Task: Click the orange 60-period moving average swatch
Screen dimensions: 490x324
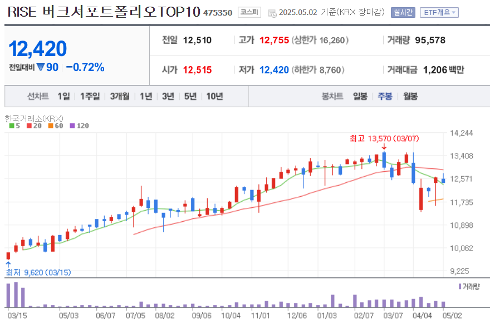Action: (x=51, y=126)
